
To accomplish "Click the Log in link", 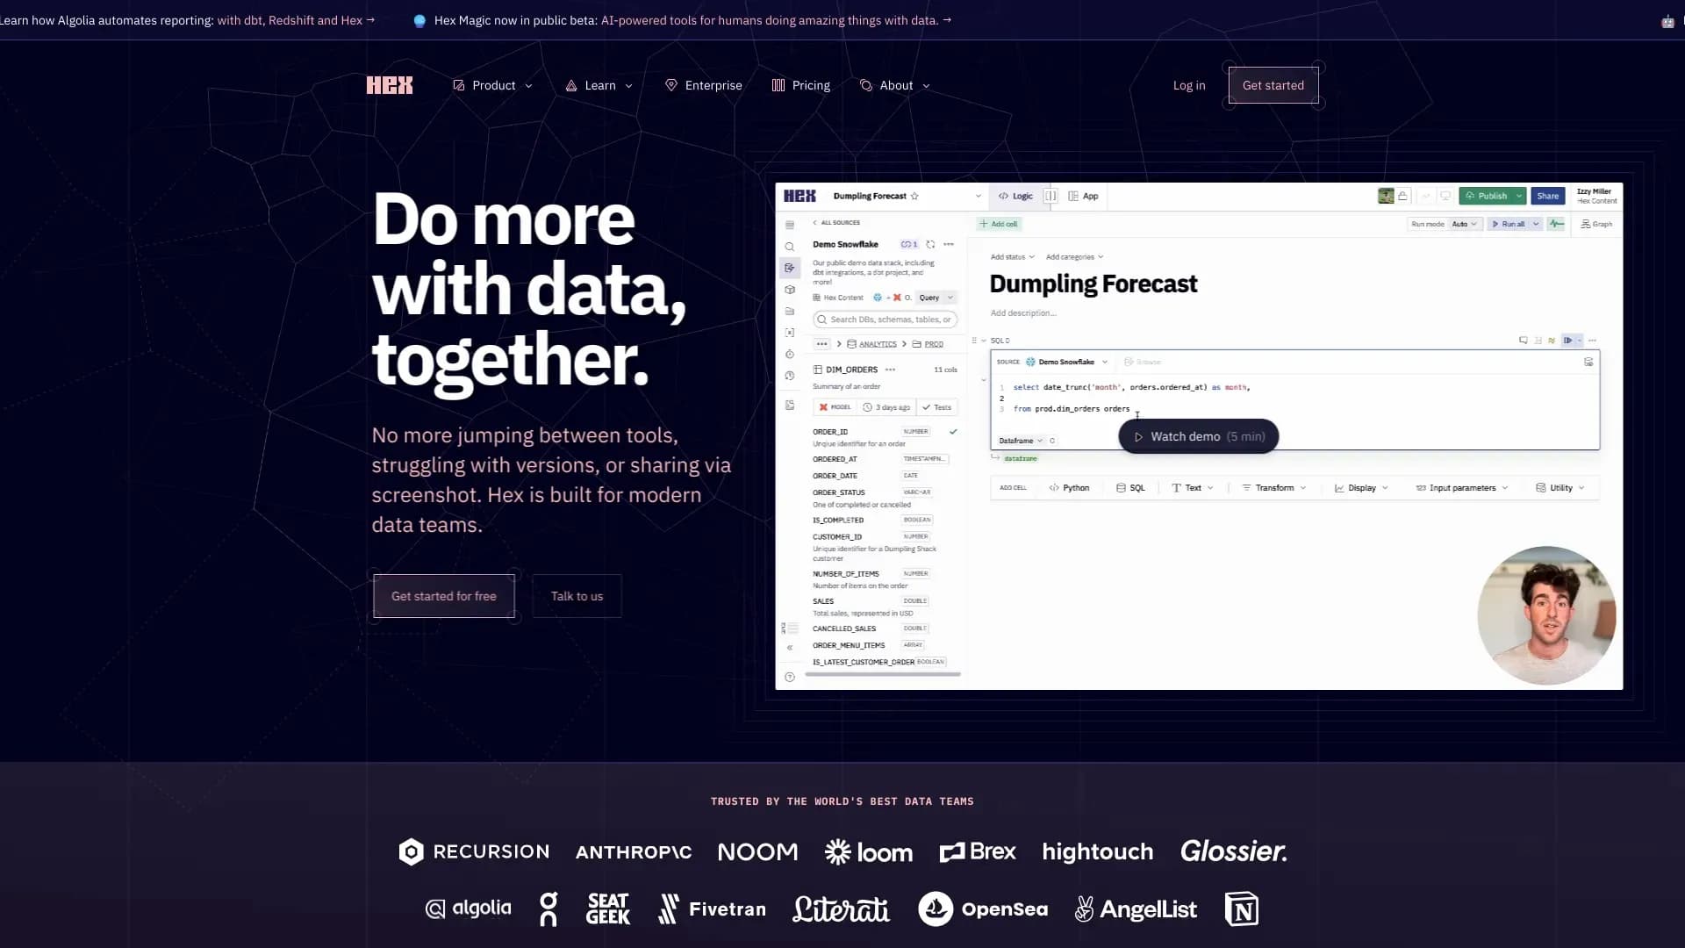I will coord(1189,85).
